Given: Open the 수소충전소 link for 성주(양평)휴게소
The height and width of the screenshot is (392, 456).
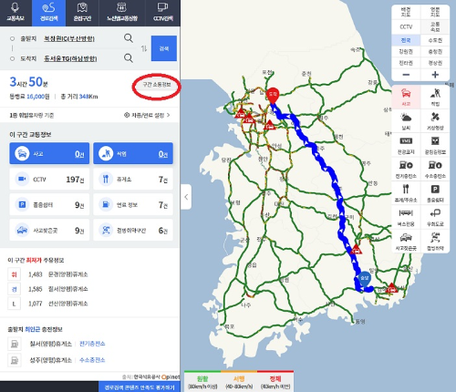Looking at the screenshot, I should tap(92, 360).
